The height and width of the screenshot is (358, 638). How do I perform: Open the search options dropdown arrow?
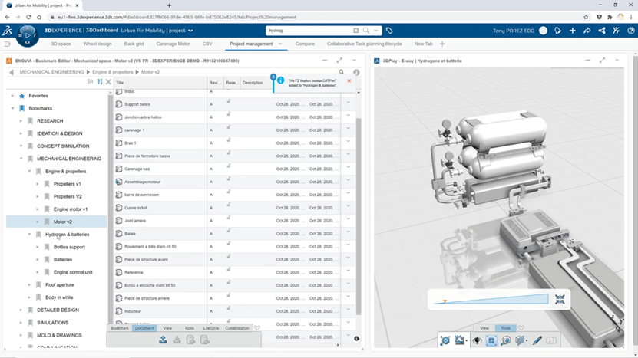pyautogui.click(x=376, y=31)
